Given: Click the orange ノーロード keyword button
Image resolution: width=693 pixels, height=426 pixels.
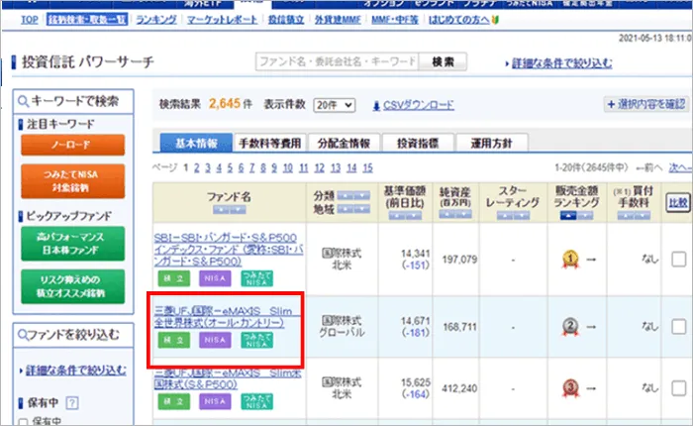Looking at the screenshot, I should 72,145.
